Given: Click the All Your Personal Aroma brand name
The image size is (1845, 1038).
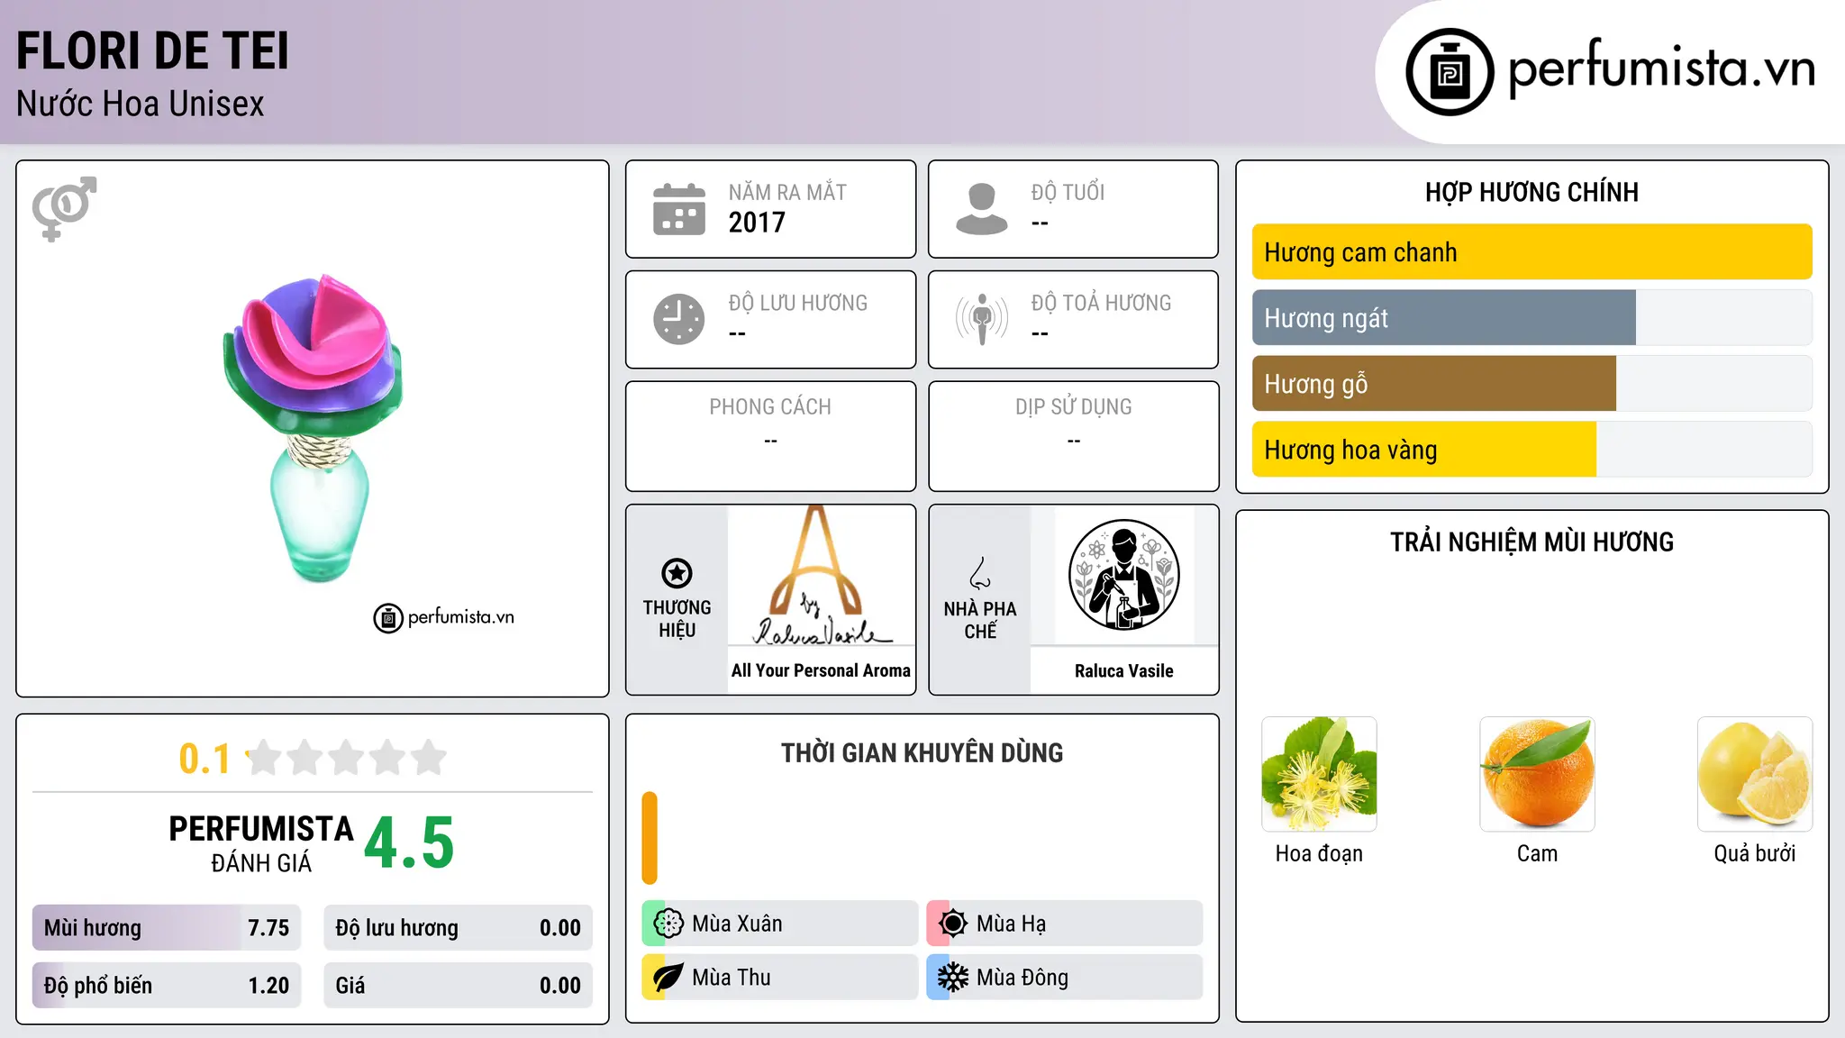Looking at the screenshot, I should point(821,670).
